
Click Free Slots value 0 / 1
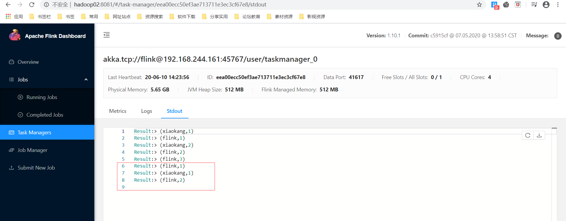436,77
